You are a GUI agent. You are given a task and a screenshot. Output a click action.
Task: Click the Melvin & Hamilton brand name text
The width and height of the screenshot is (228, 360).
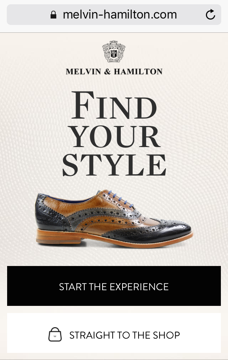pyautogui.click(x=114, y=72)
